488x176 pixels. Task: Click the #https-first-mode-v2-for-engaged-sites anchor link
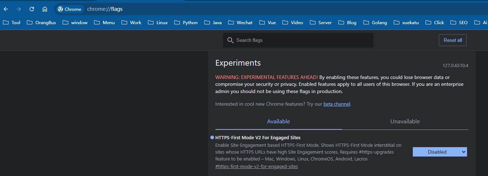pyautogui.click(x=256, y=167)
